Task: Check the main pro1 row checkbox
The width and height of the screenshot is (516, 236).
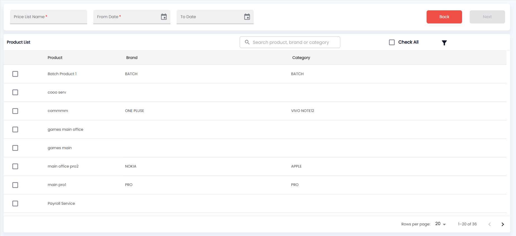Action: coord(15,185)
